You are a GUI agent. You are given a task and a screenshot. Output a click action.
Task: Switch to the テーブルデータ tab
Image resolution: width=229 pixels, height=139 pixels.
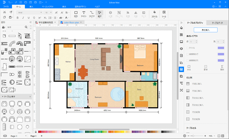click(217, 23)
